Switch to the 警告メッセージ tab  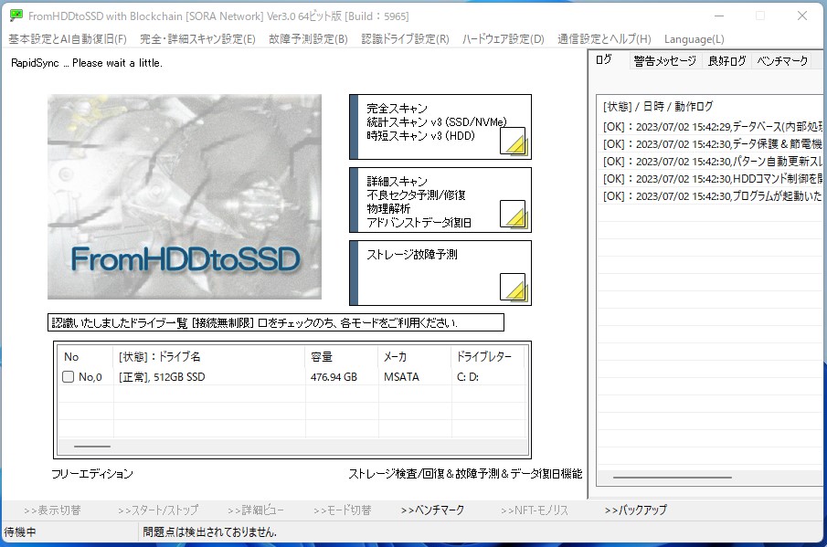pos(665,61)
